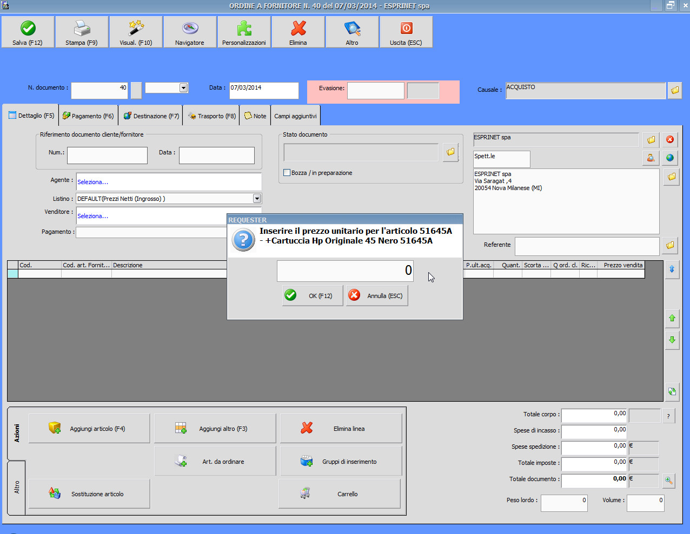Screen dimensions: 690x534
Task: Open the Note tab
Action: pyautogui.click(x=255, y=116)
